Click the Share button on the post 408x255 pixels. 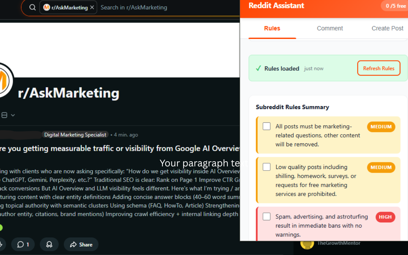coord(81,244)
